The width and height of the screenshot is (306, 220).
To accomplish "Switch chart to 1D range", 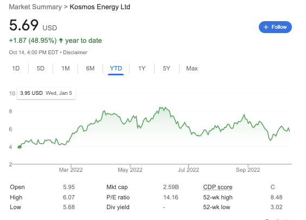I will [16, 68].
